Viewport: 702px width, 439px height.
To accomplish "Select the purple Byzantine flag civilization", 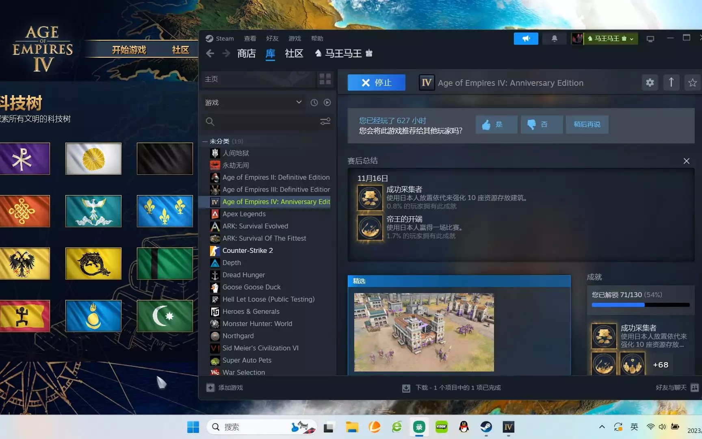I will tap(25, 159).
